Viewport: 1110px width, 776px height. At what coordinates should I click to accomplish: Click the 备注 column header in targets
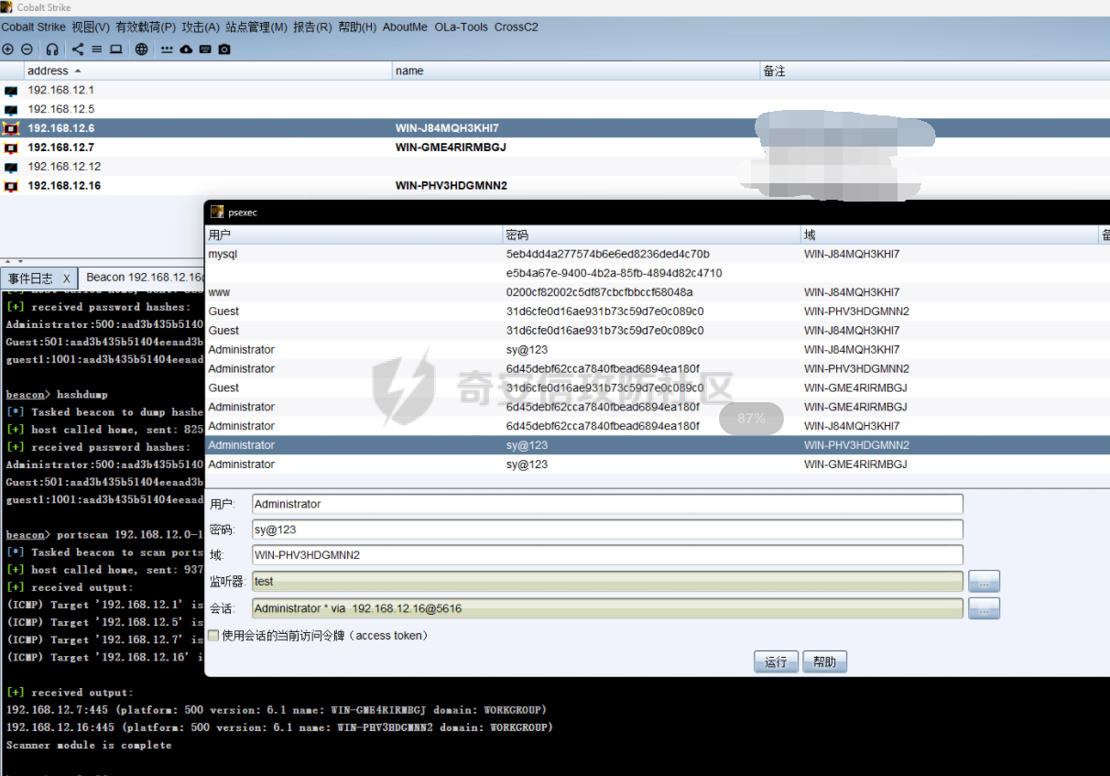[x=934, y=71]
